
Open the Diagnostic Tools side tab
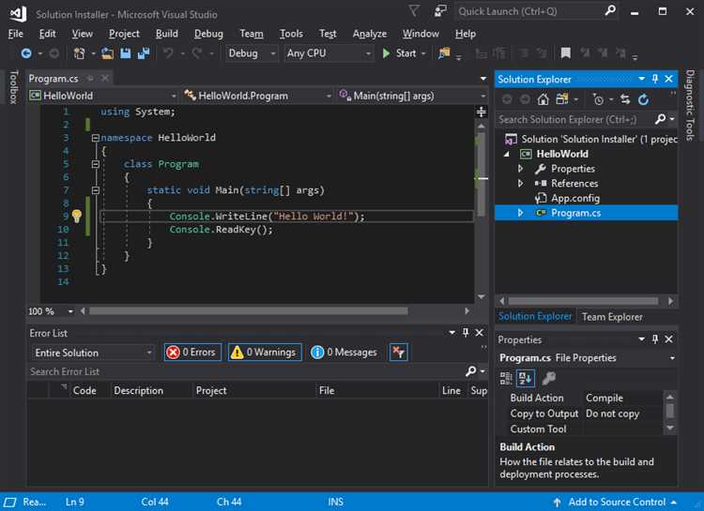[691, 105]
